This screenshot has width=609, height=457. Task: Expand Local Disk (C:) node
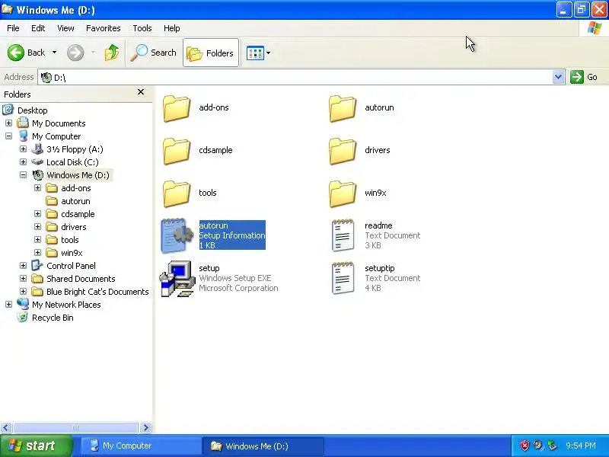[24, 162]
